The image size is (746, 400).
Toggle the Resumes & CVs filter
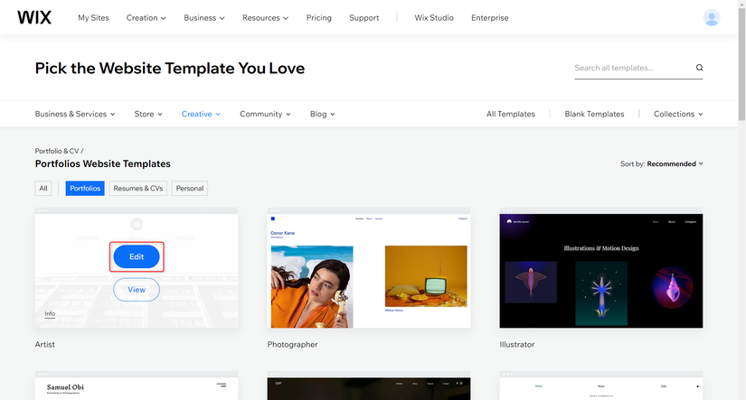[138, 188]
